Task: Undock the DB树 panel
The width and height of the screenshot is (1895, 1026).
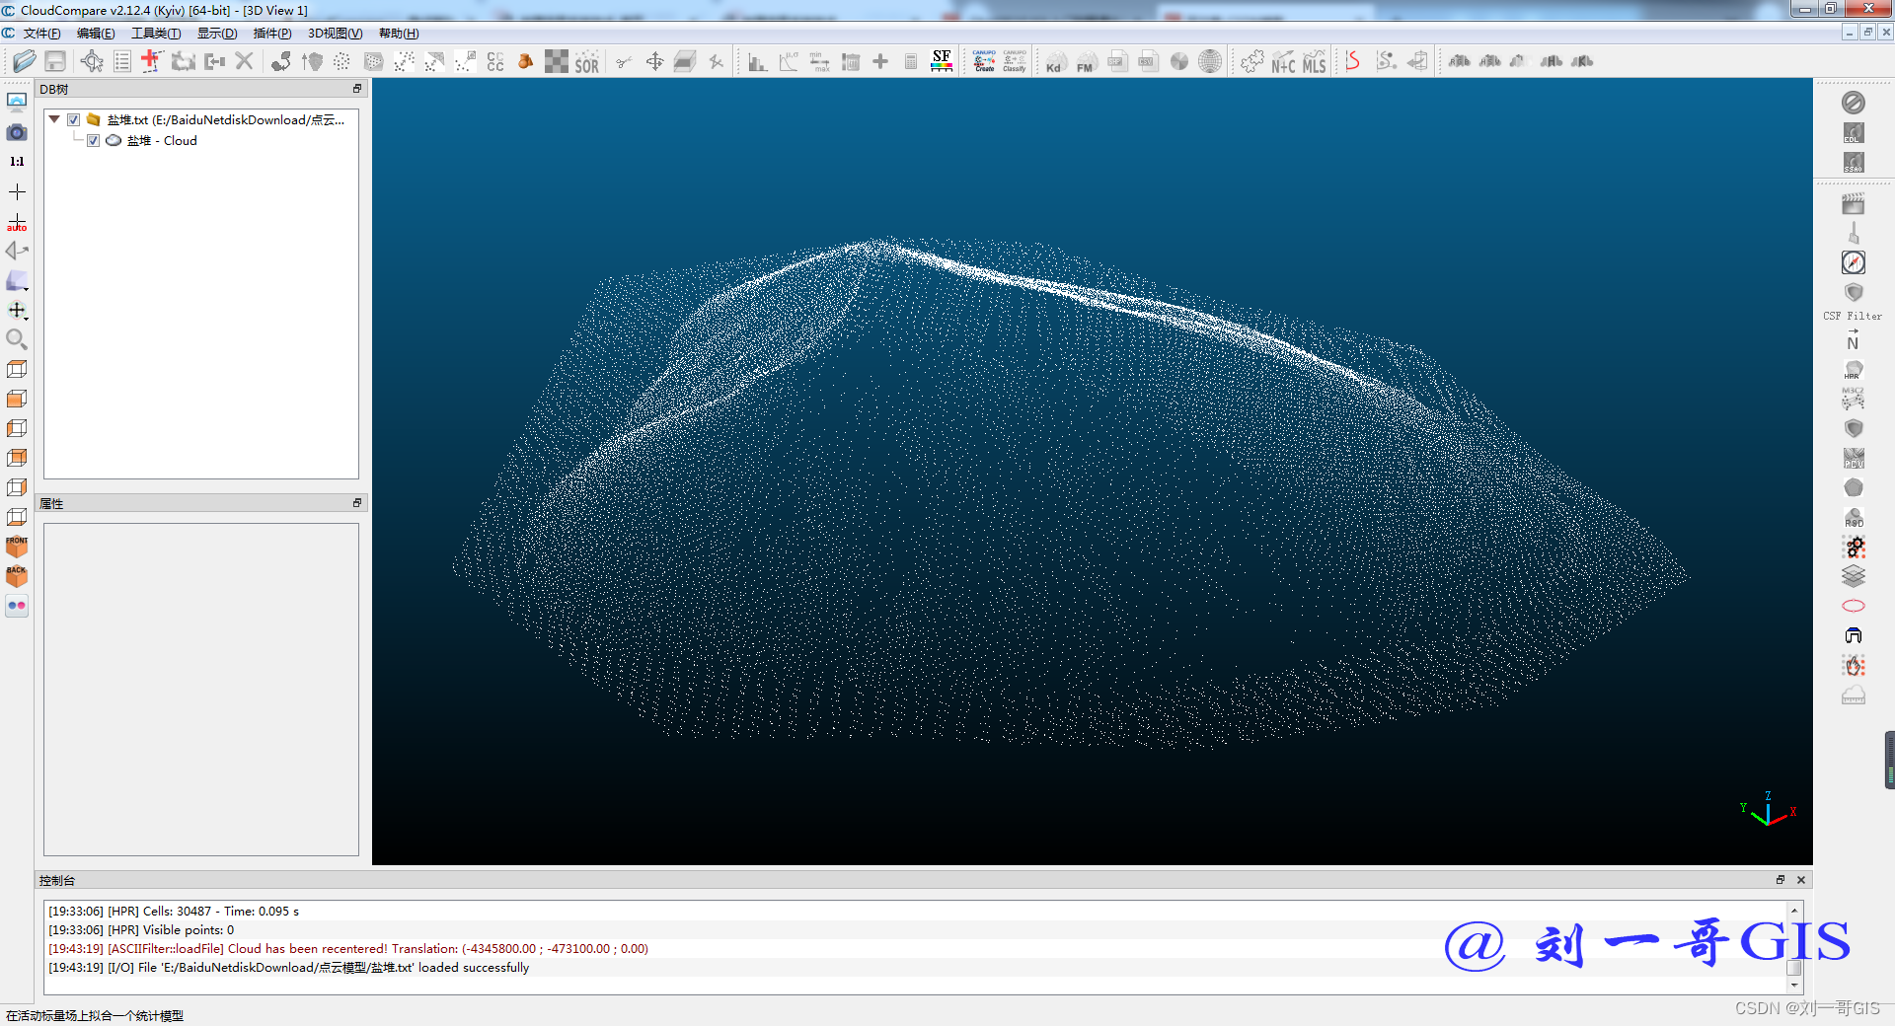Action: pyautogui.click(x=357, y=89)
